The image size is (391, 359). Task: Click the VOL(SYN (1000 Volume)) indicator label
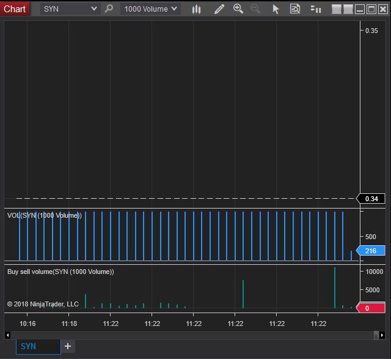[44, 215]
